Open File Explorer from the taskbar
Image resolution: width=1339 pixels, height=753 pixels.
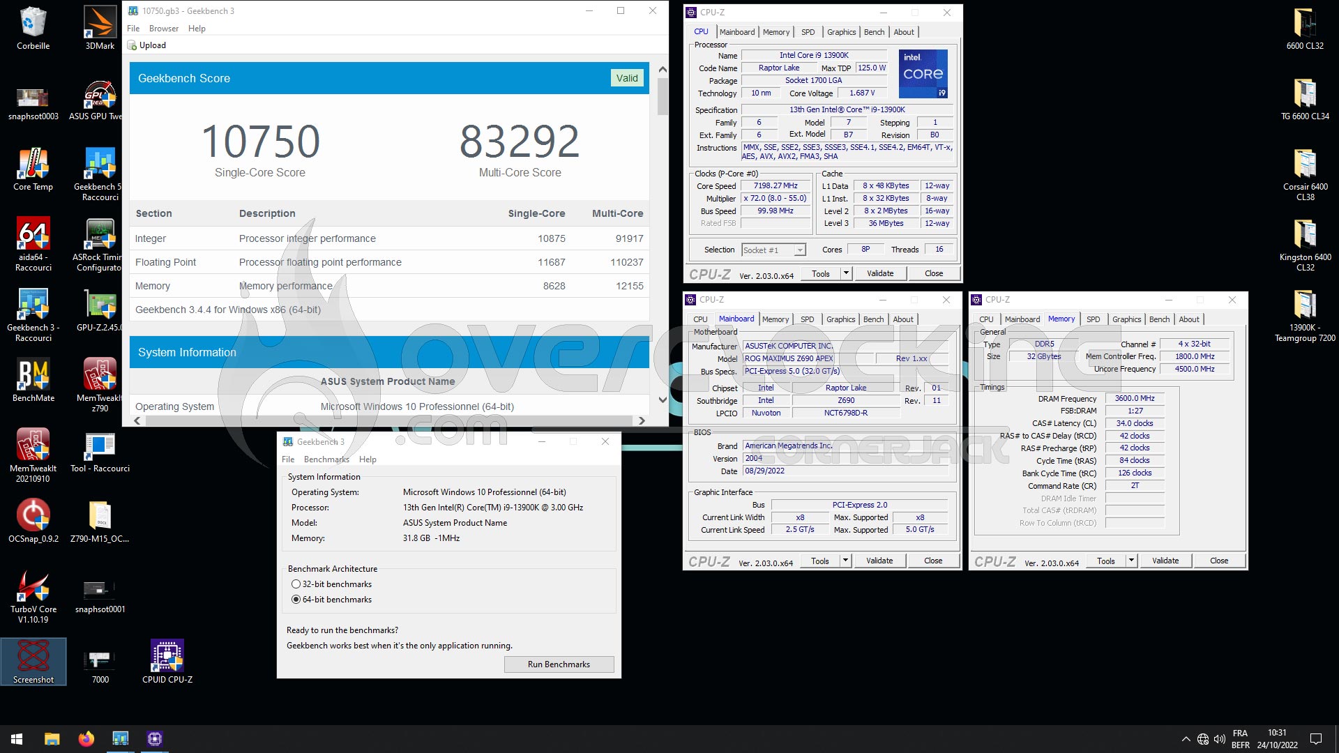tap(52, 738)
